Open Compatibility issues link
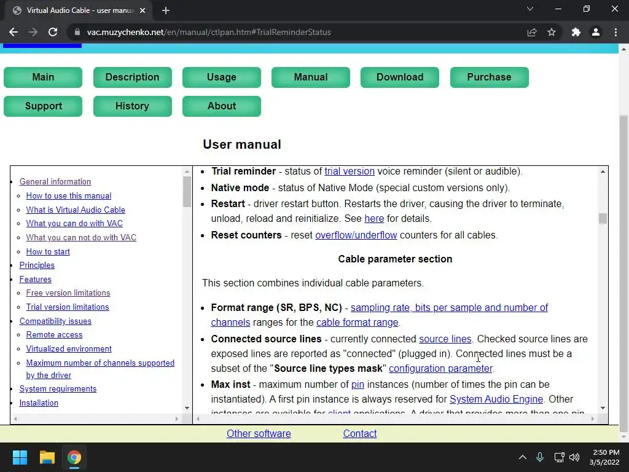 (x=55, y=321)
